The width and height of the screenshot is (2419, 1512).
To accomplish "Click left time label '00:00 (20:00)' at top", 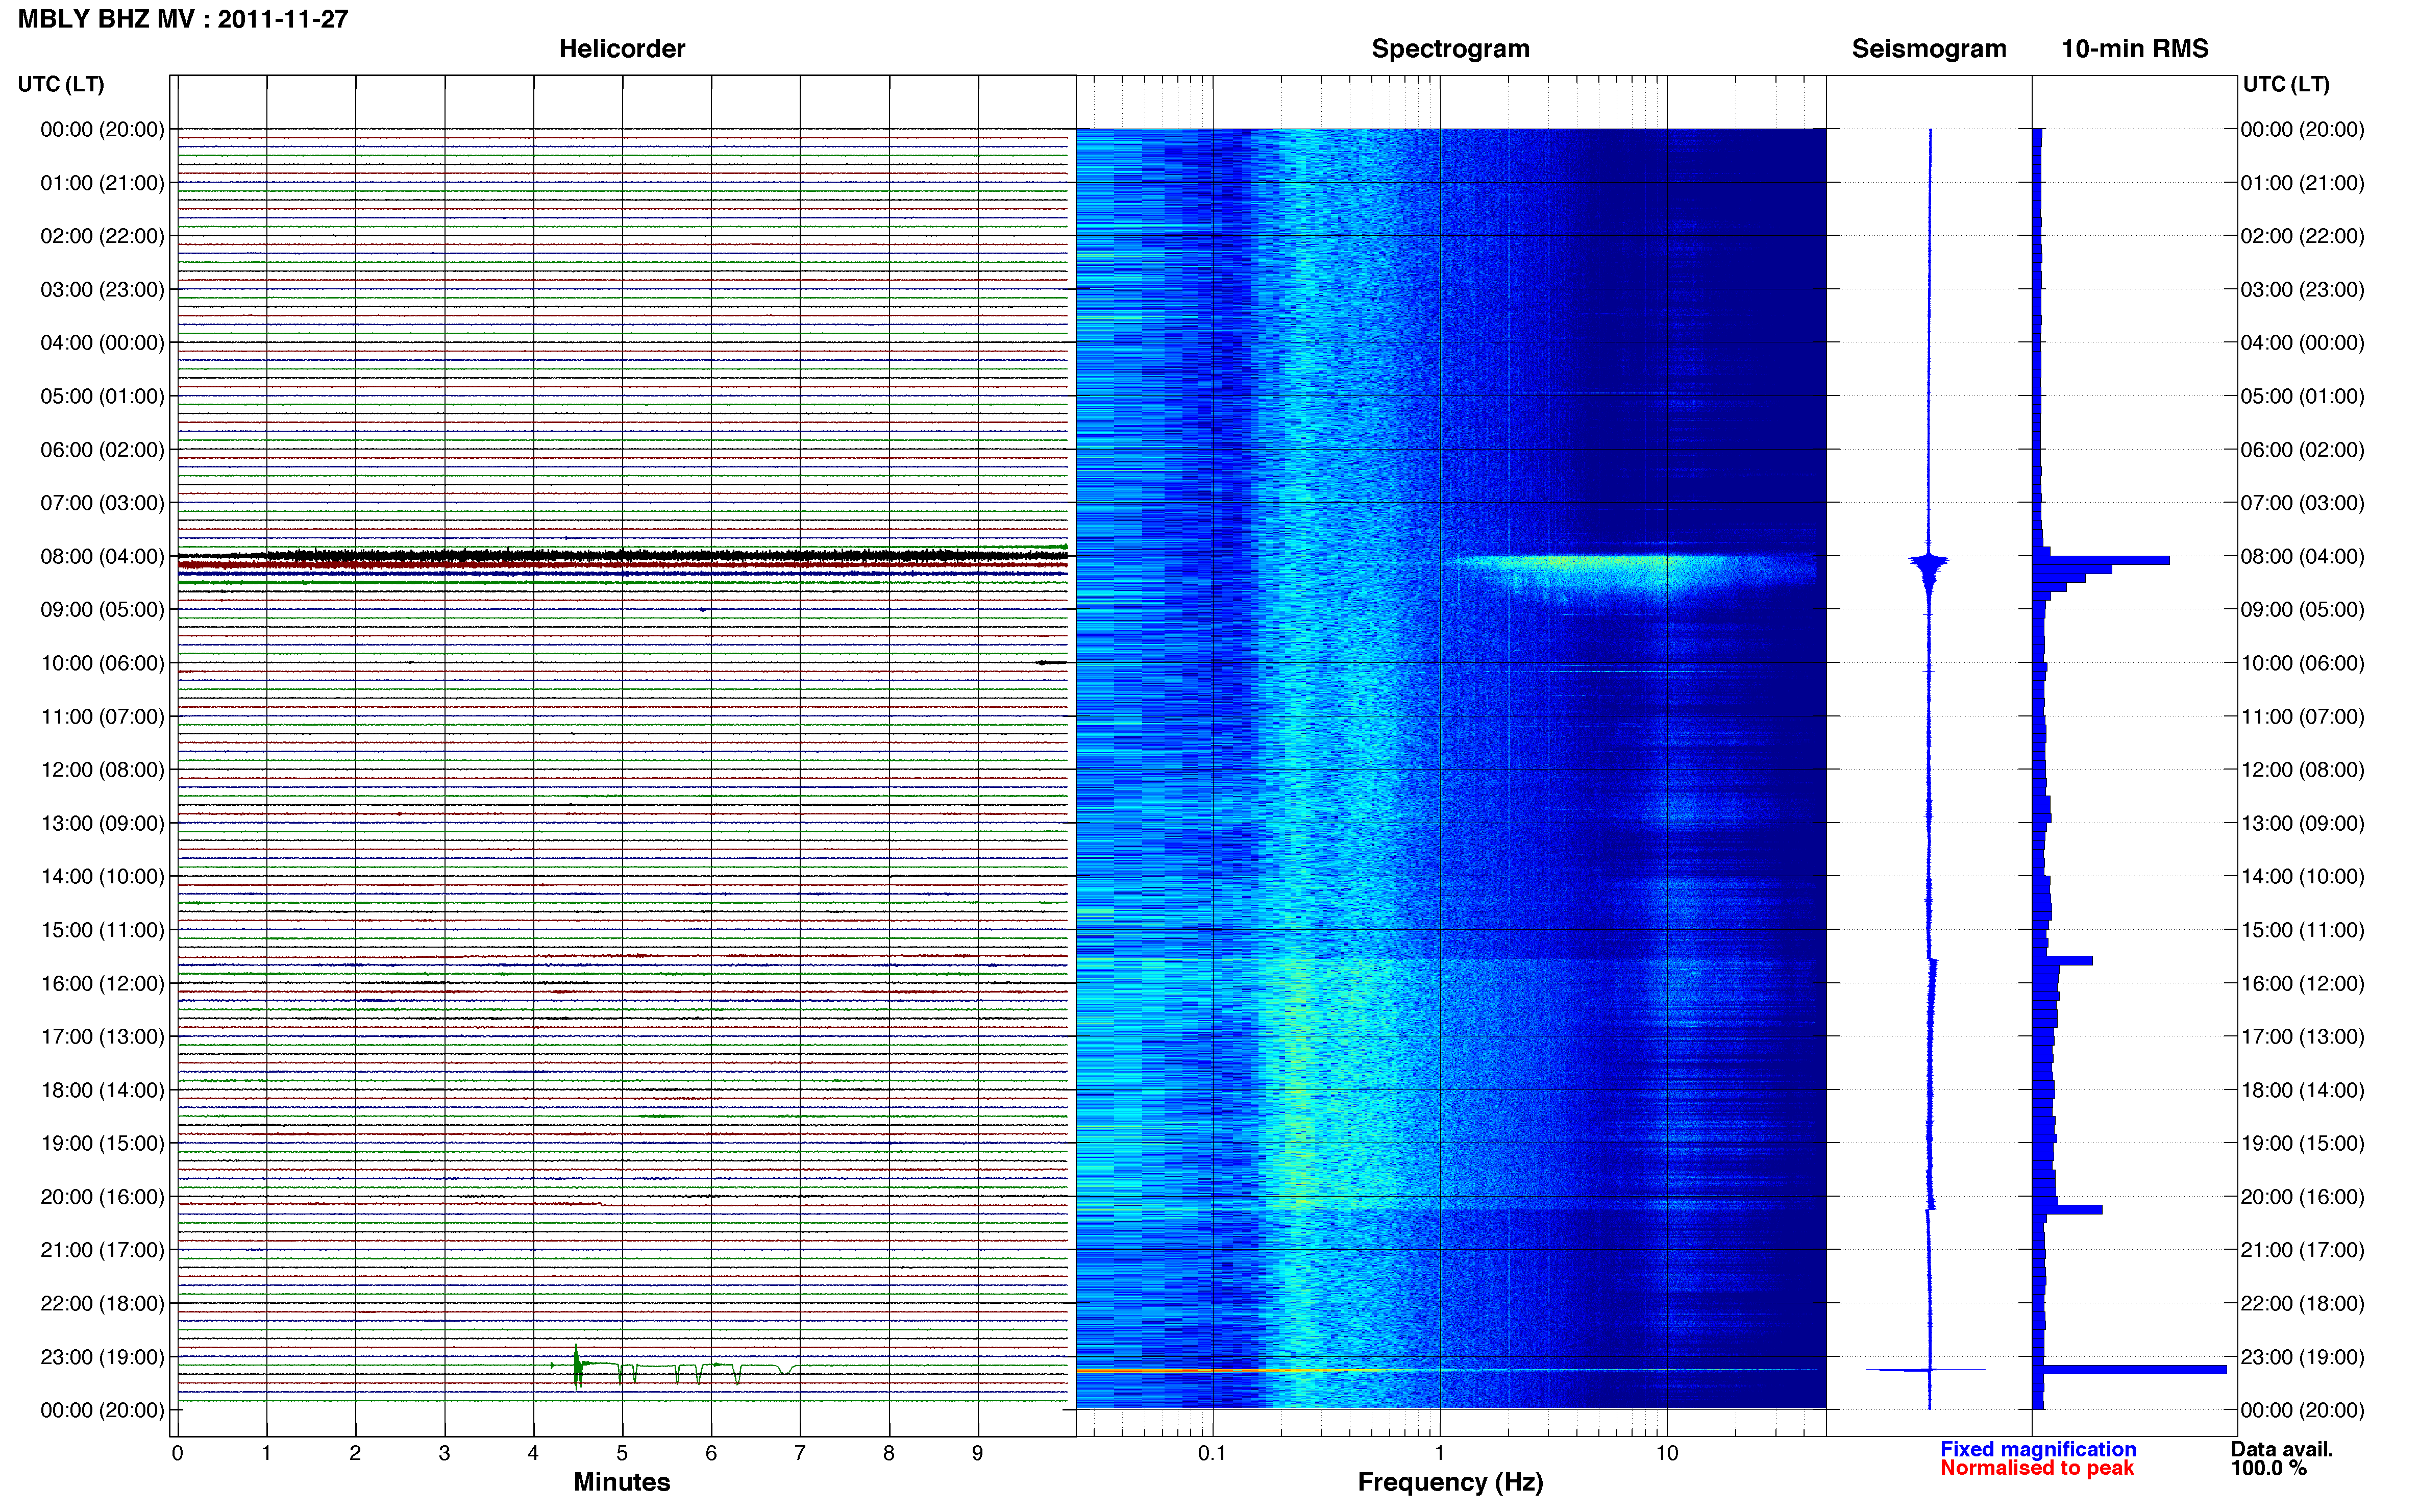I will click(x=102, y=129).
